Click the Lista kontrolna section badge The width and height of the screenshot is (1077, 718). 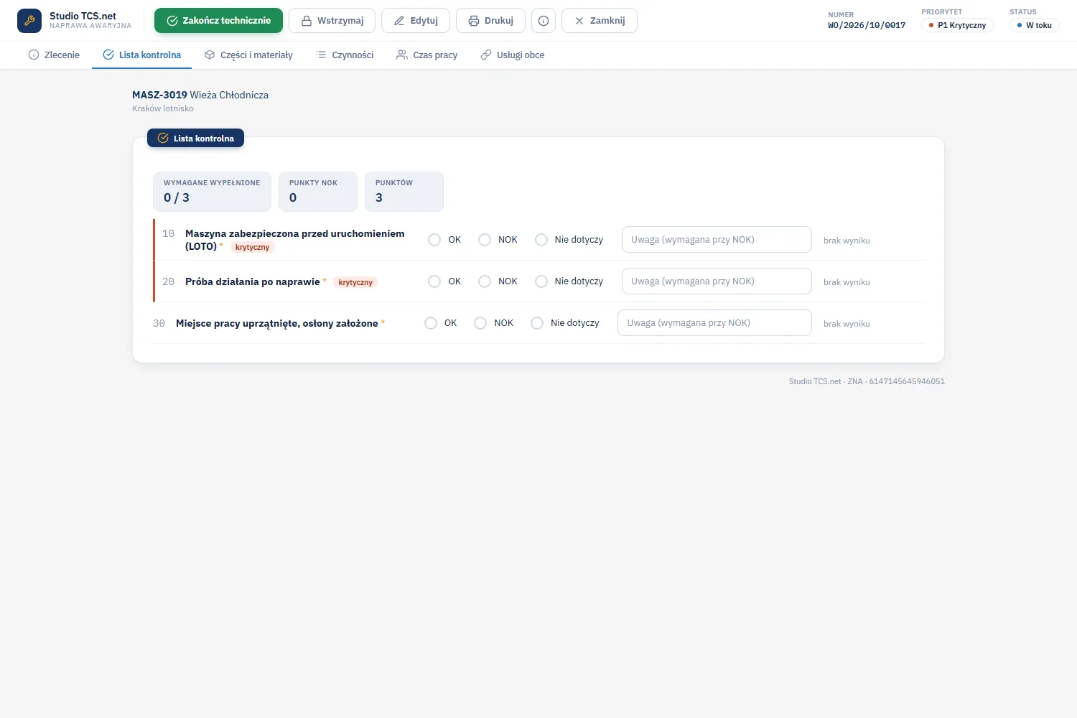point(195,138)
